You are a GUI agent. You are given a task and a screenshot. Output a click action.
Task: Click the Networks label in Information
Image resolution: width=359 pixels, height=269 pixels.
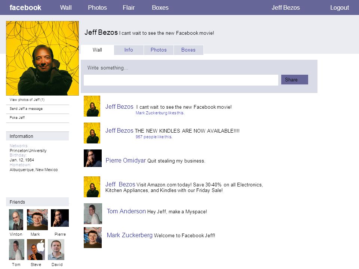(x=19, y=146)
